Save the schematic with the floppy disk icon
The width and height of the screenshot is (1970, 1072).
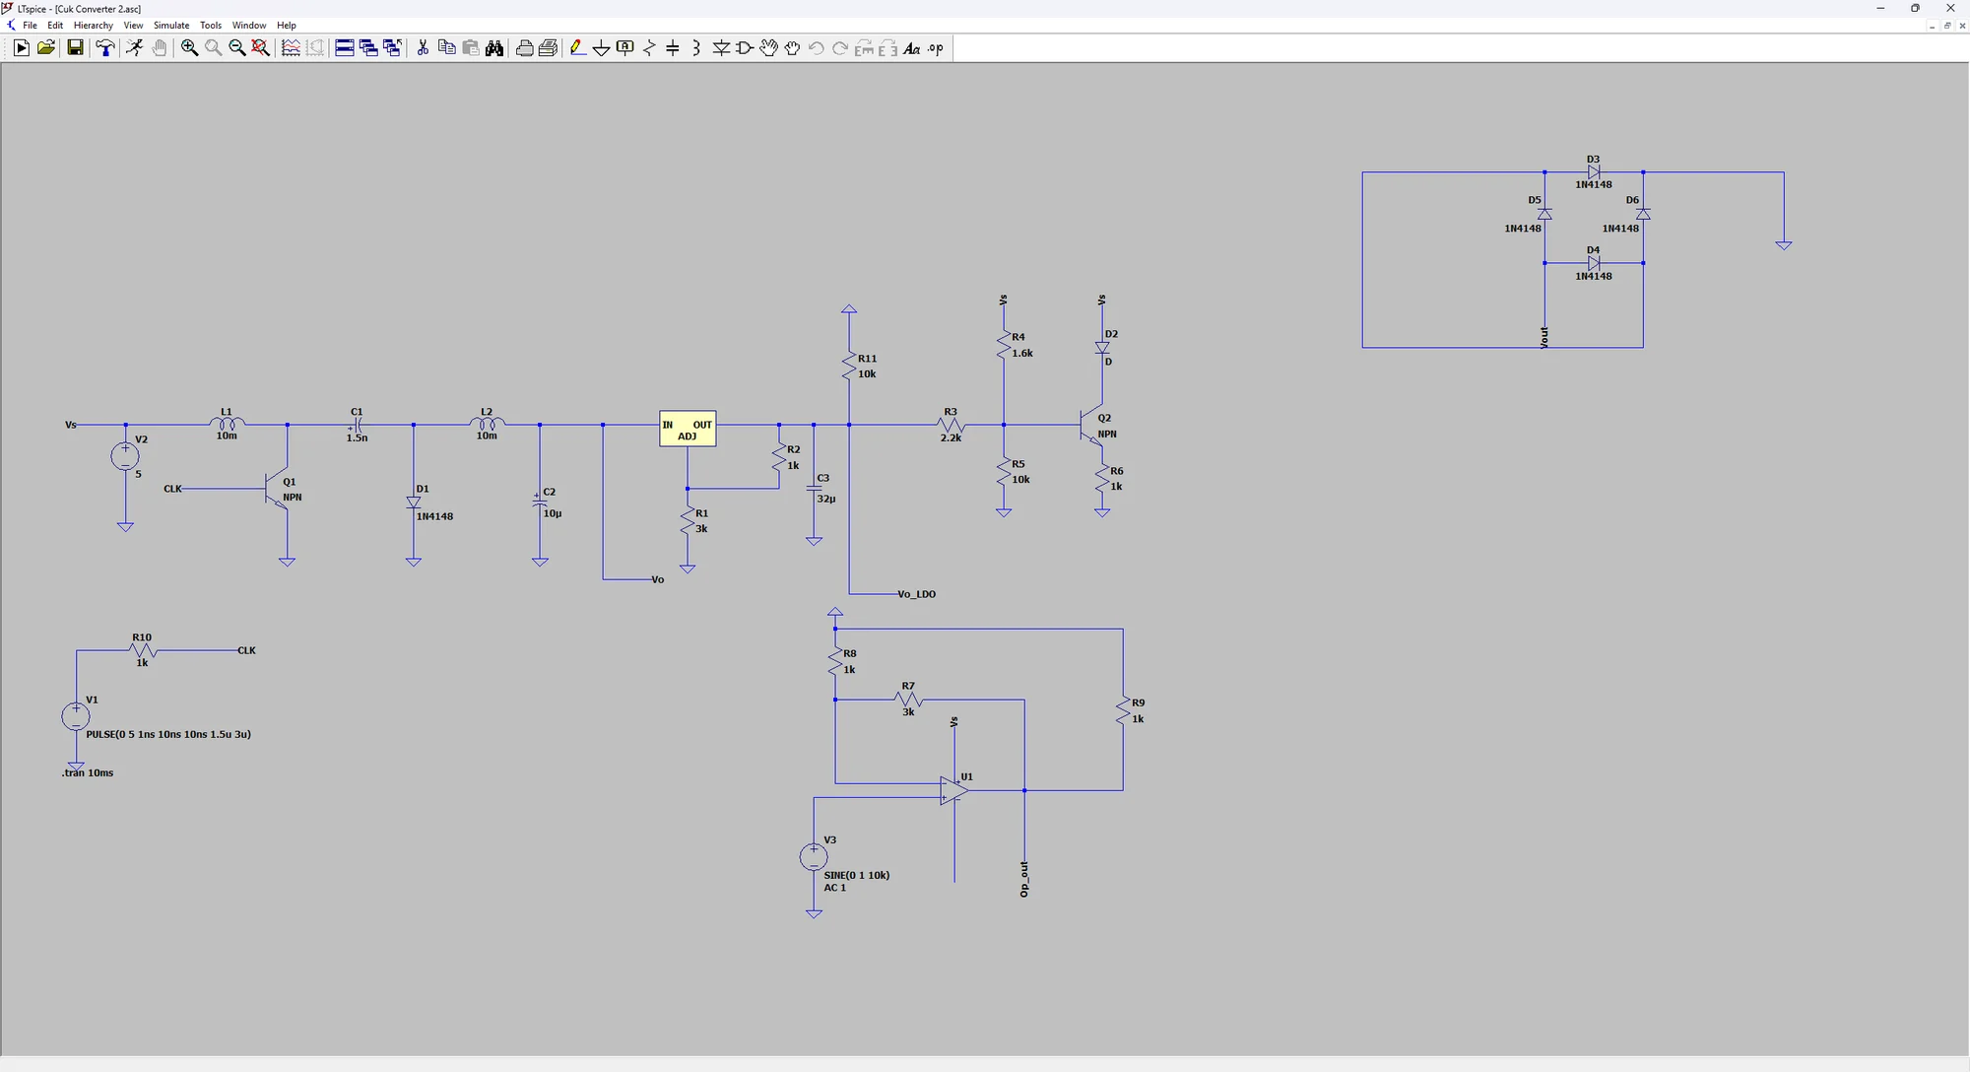[75, 48]
